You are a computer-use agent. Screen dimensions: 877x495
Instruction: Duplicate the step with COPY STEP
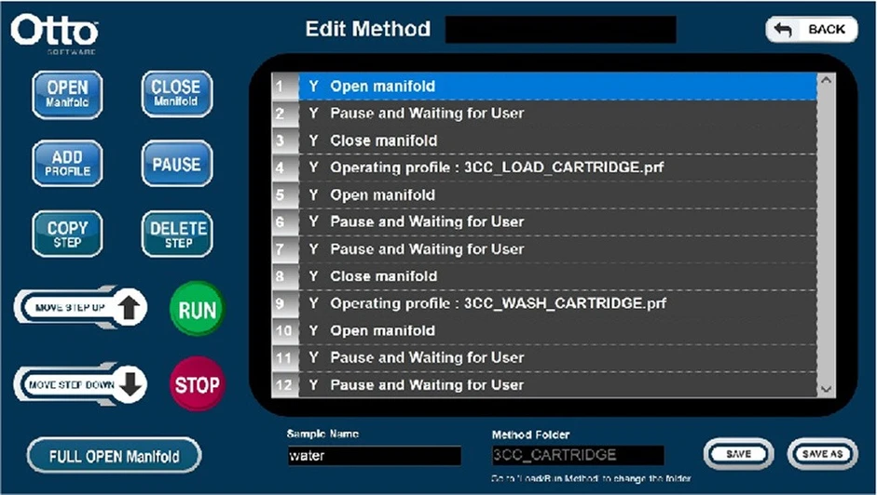pyautogui.click(x=67, y=234)
